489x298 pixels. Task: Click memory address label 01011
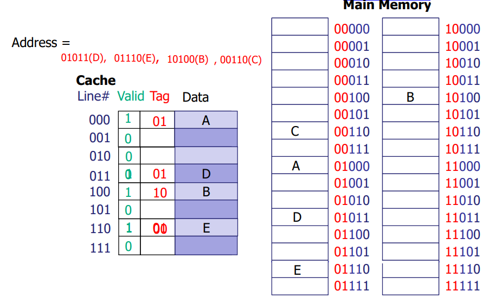(x=352, y=217)
